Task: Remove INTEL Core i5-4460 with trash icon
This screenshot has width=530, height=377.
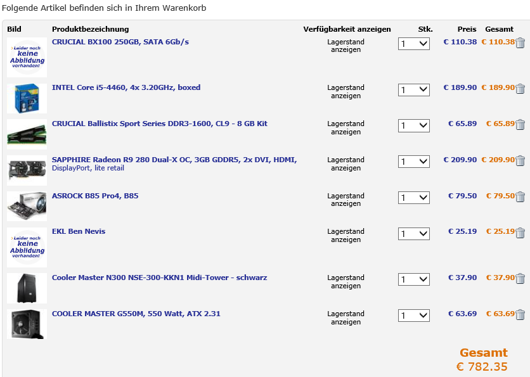Action: 520,89
